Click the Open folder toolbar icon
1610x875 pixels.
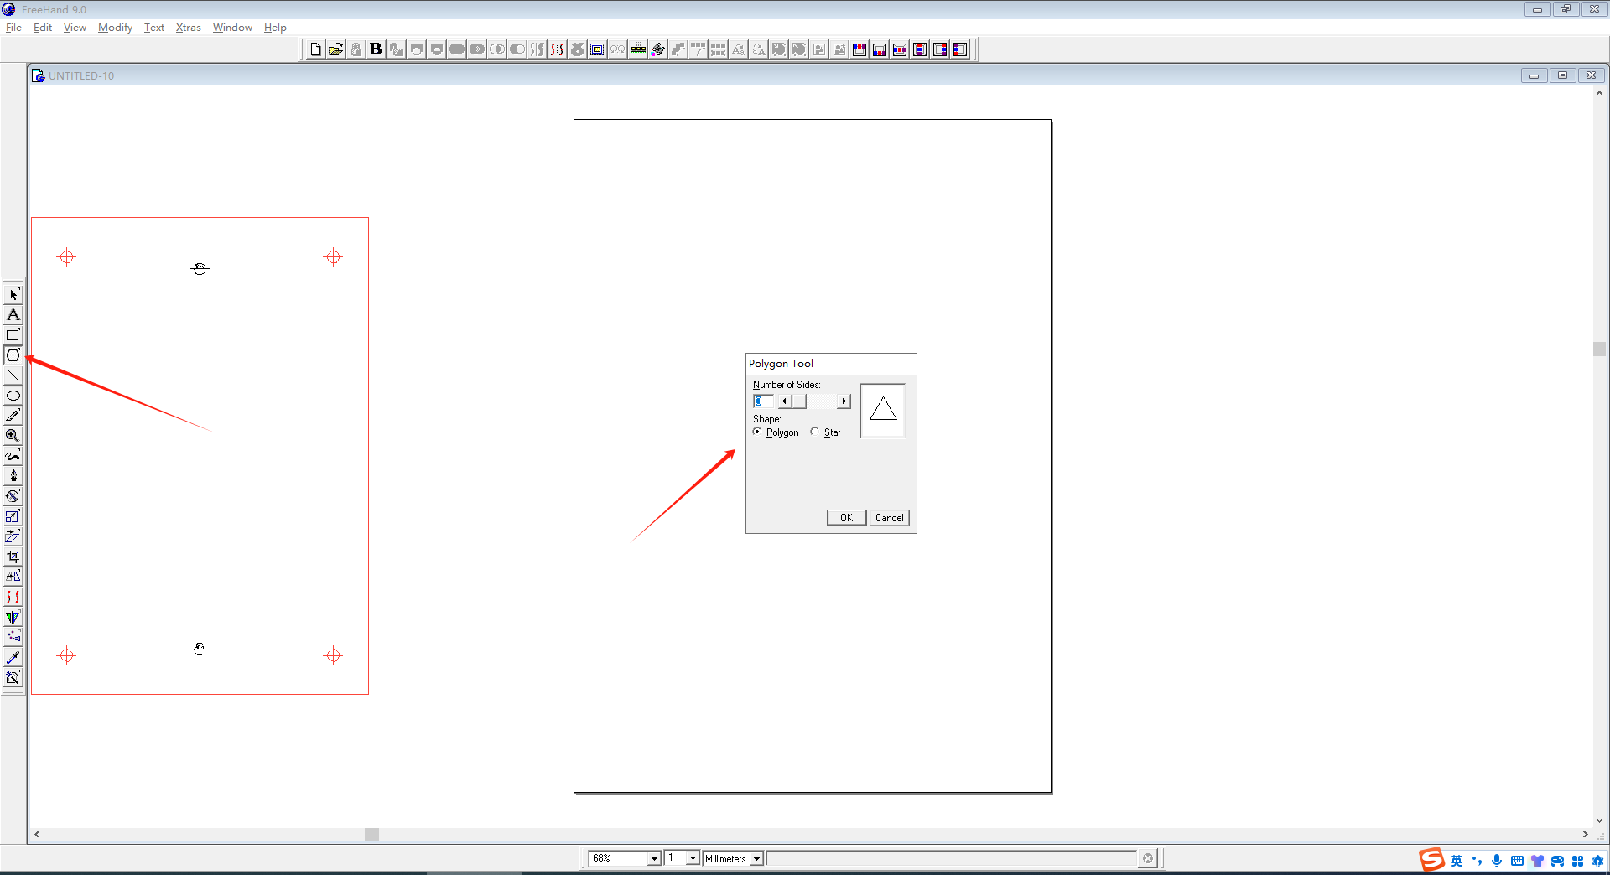point(335,49)
